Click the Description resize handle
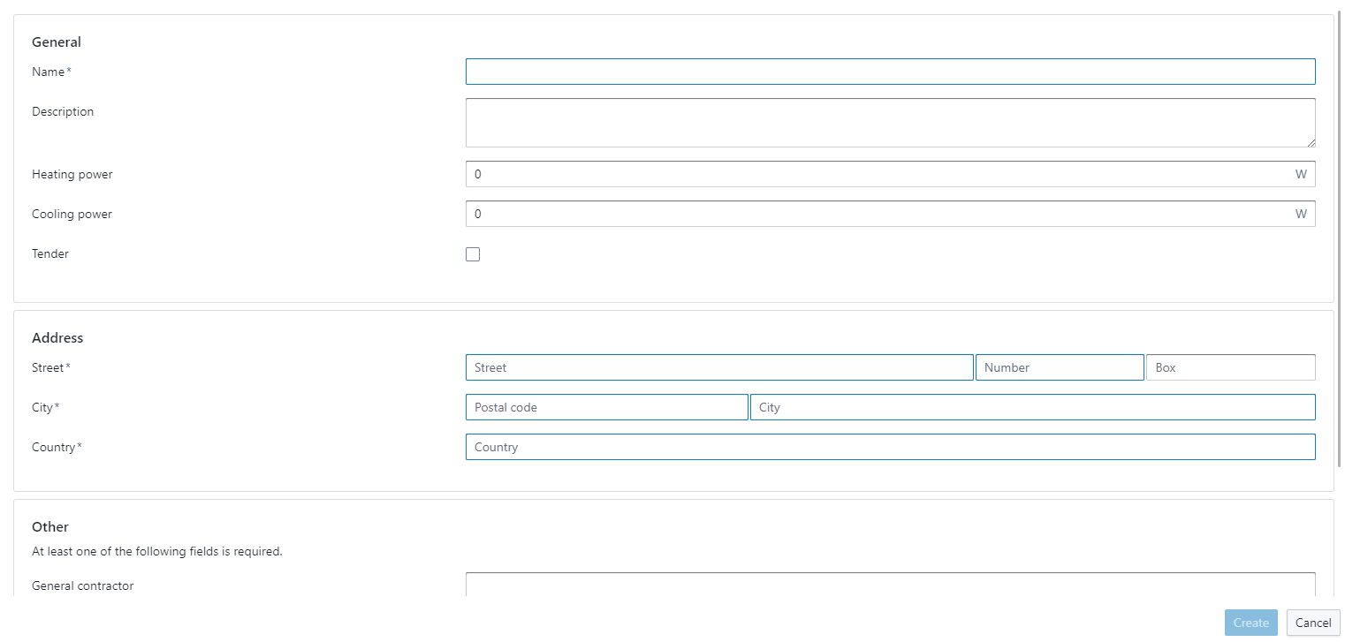The height and width of the screenshot is (642, 1345). 1311,142
